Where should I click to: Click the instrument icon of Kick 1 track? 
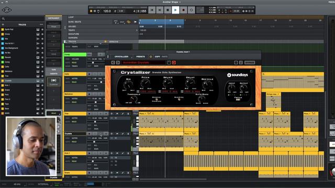38,85
